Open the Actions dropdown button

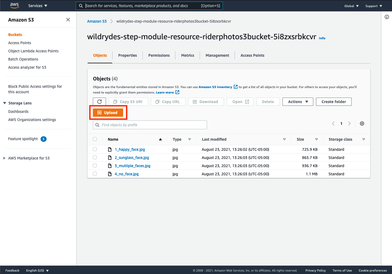[x=298, y=102]
